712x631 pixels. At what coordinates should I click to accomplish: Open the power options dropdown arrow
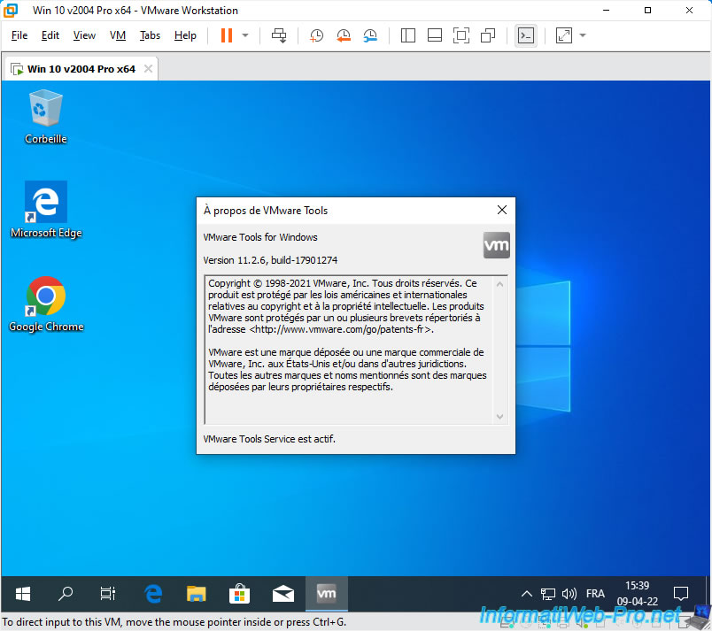245,35
